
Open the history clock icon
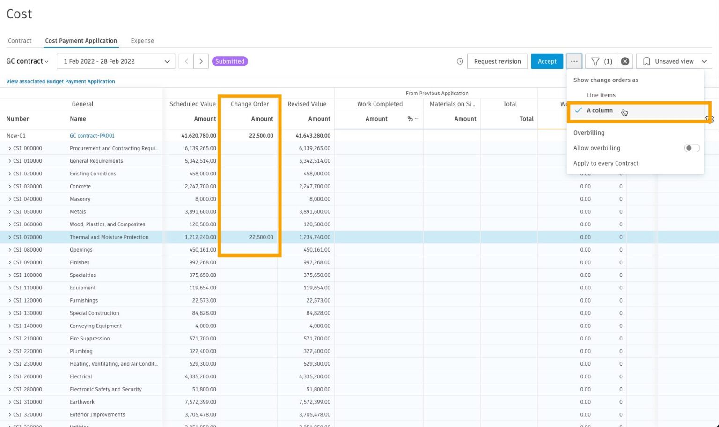pyautogui.click(x=460, y=61)
